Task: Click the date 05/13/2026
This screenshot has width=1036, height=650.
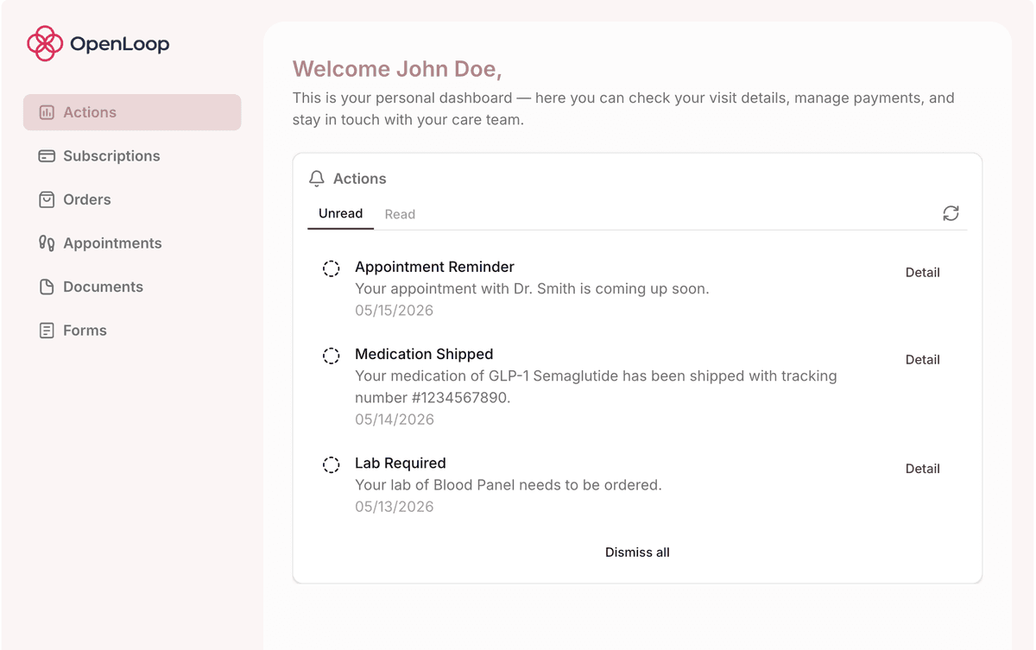Action: (x=394, y=507)
